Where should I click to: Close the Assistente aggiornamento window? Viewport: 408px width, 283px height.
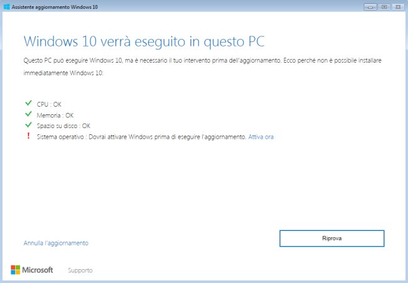pos(397,6)
